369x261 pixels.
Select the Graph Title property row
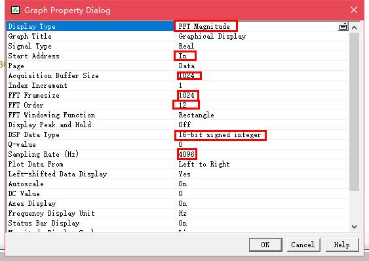pos(178,36)
